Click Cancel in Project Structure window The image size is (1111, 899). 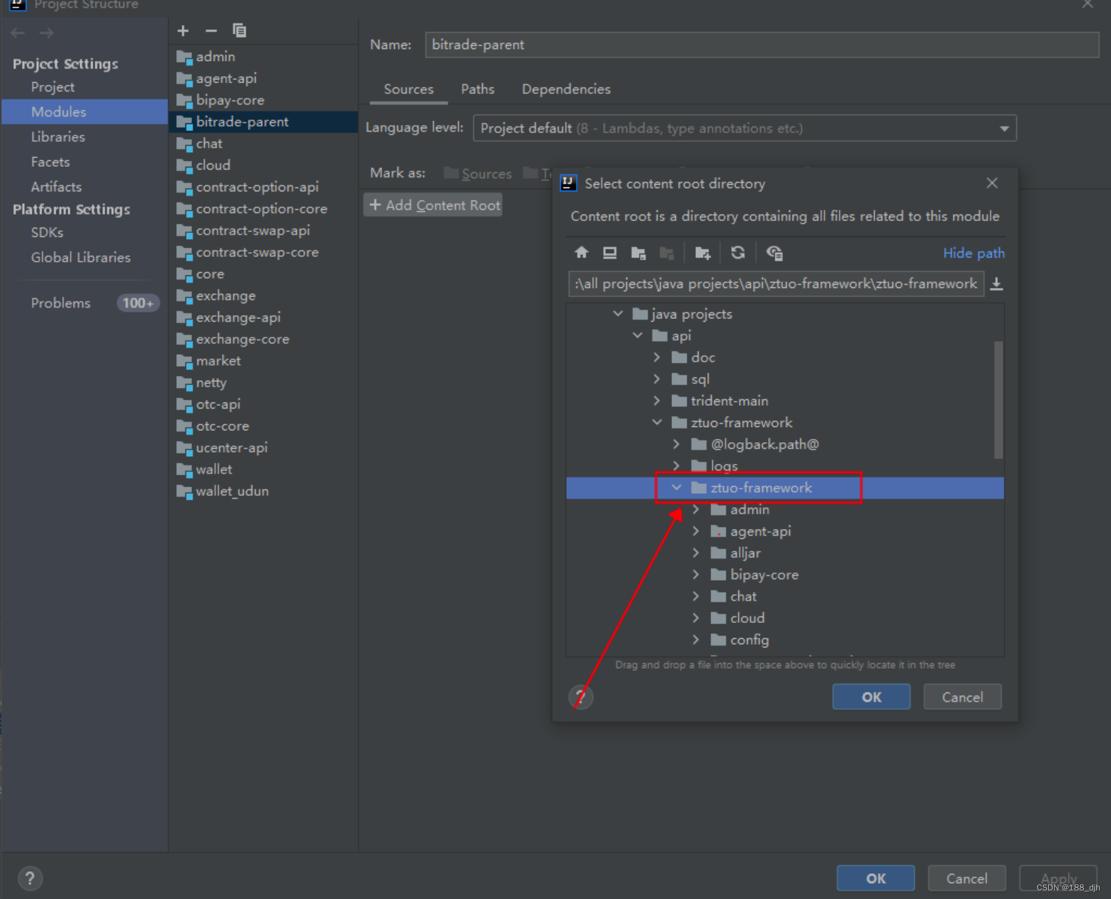967,878
